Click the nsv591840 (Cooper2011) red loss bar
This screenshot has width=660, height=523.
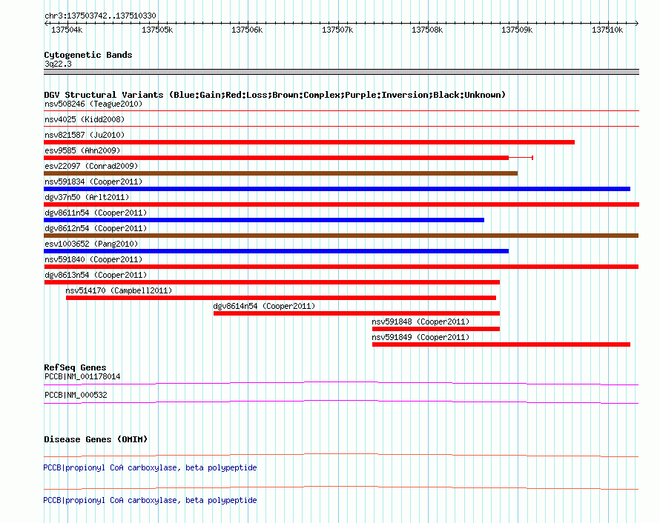[x=341, y=267]
